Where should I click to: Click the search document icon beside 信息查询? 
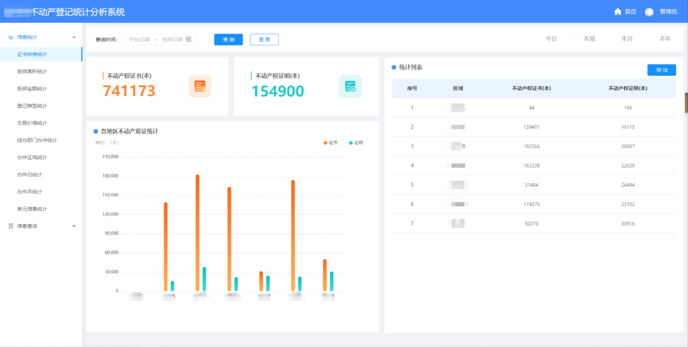[x=11, y=226]
